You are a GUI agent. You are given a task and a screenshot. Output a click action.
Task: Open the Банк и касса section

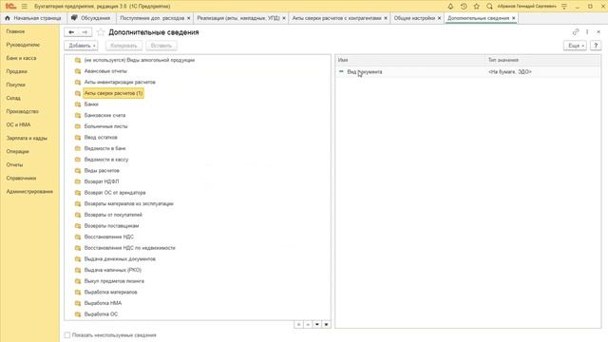(21, 58)
